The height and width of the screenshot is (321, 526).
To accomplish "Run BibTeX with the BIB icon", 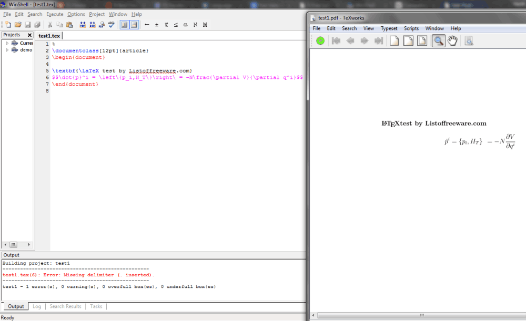I will (x=92, y=25).
